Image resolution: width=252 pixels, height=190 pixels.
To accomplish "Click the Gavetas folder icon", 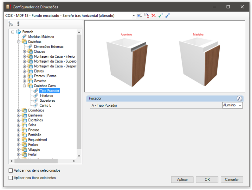I will [x=30, y=81].
